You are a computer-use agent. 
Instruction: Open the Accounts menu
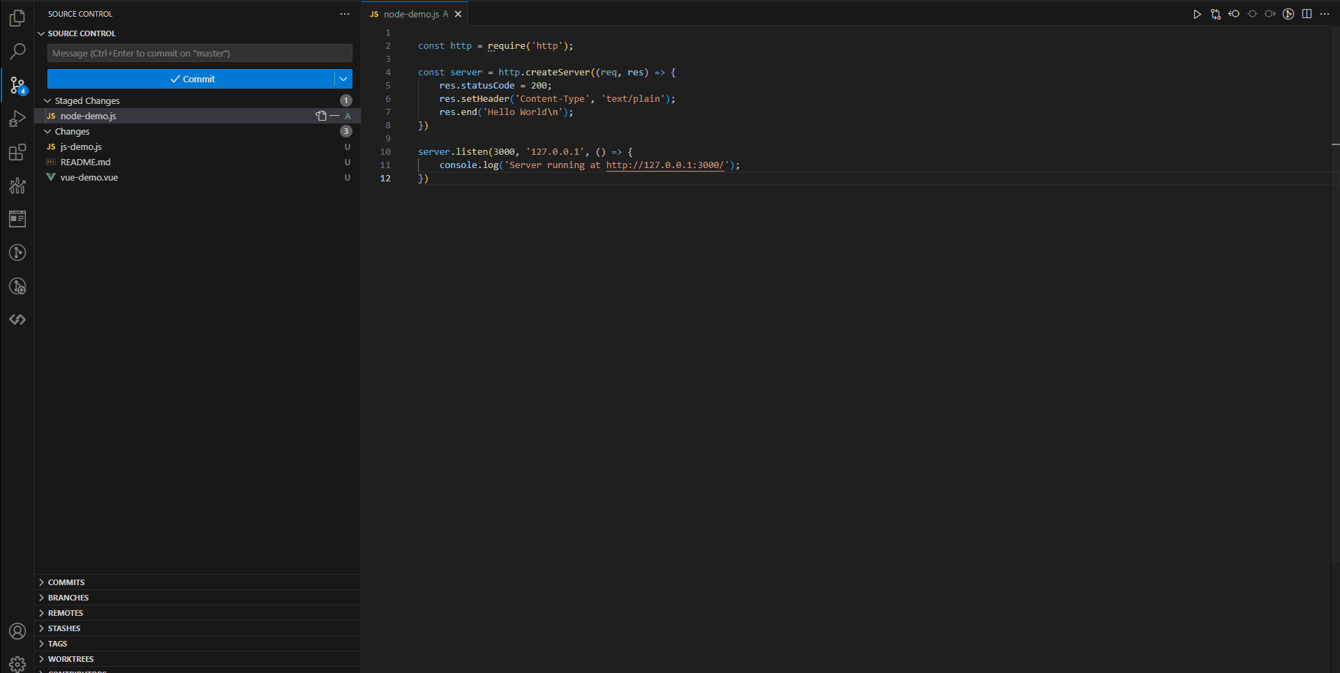pyautogui.click(x=17, y=631)
